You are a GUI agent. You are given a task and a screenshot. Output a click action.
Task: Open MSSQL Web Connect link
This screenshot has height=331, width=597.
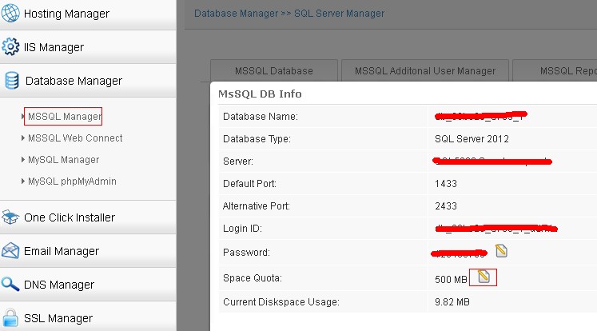[75, 138]
